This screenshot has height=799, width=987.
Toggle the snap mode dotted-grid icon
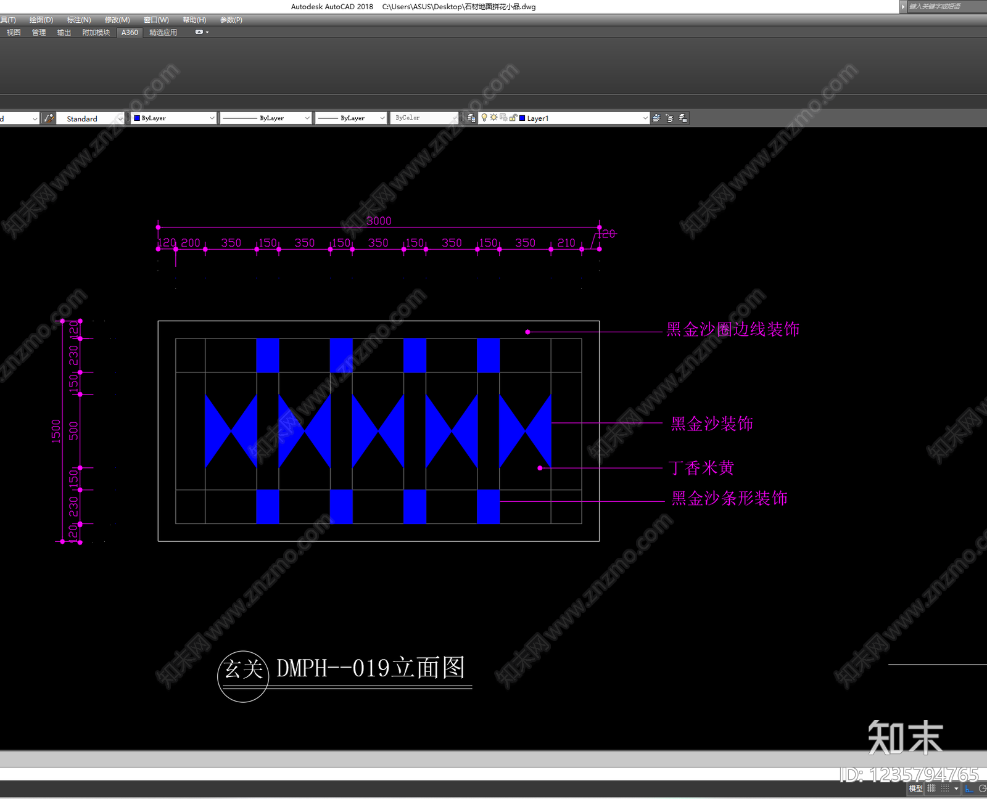point(944,789)
